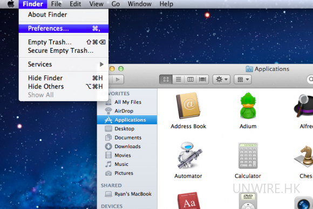
Task: Click the yellow minimize button
Action: click(x=112, y=69)
